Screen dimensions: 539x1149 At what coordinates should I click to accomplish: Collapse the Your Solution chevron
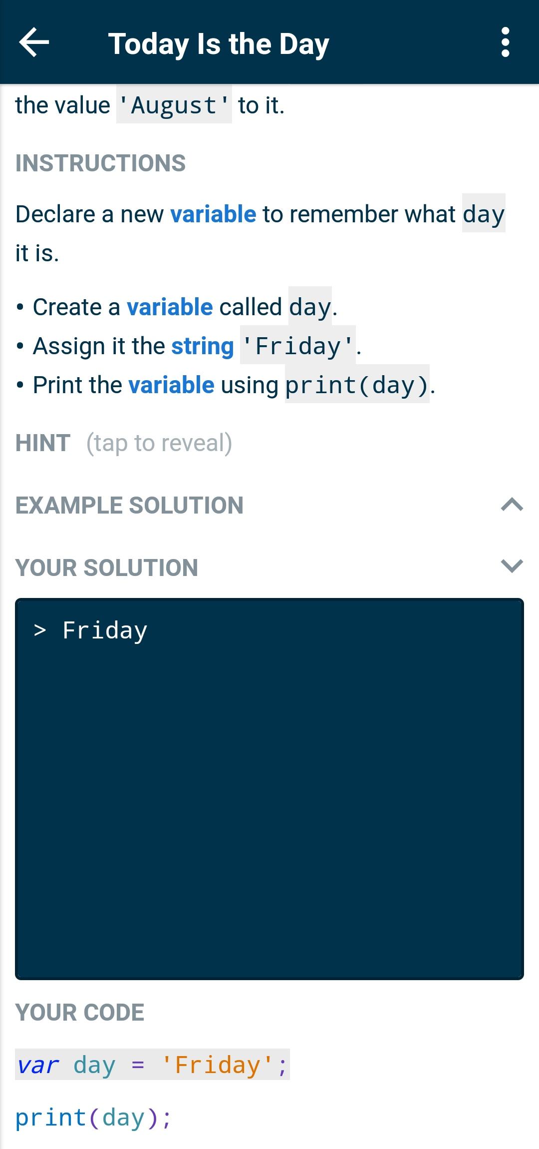512,566
